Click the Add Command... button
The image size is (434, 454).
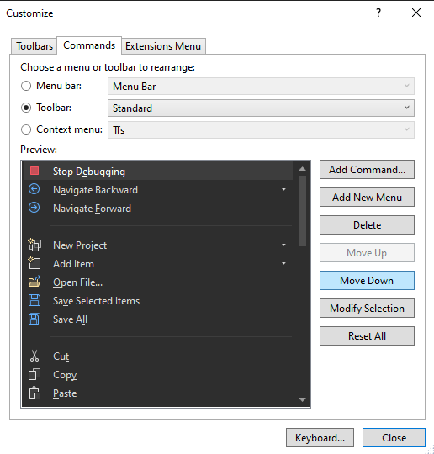[367, 169]
